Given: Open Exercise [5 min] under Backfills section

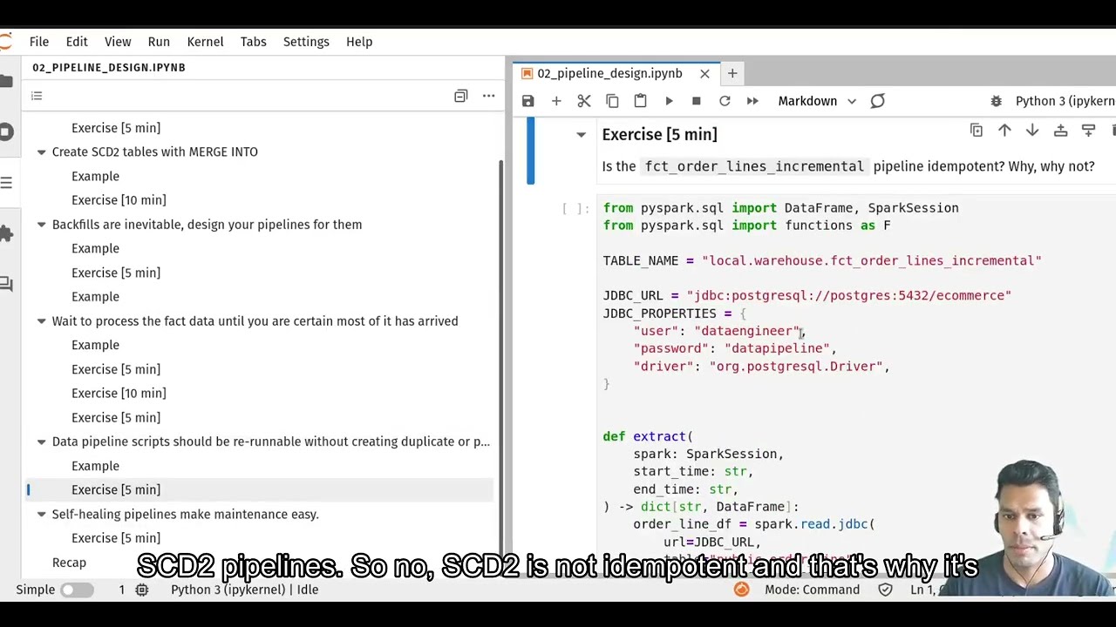Looking at the screenshot, I should click(x=116, y=273).
